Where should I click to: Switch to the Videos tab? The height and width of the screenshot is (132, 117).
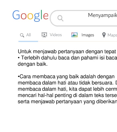coord(56,35)
